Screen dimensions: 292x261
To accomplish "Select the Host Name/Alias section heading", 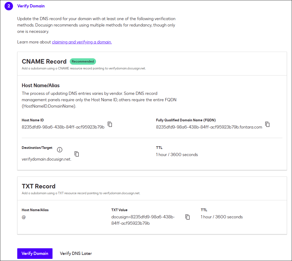I will 40,85.
